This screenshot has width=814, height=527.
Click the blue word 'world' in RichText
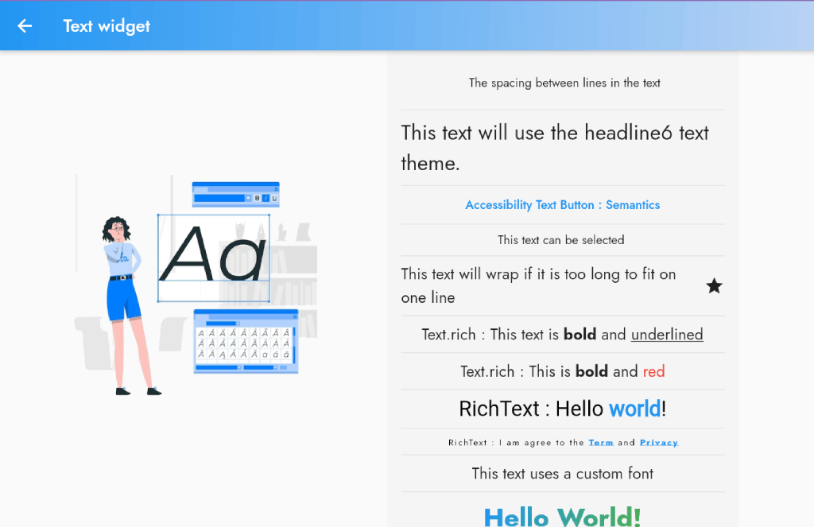click(634, 409)
